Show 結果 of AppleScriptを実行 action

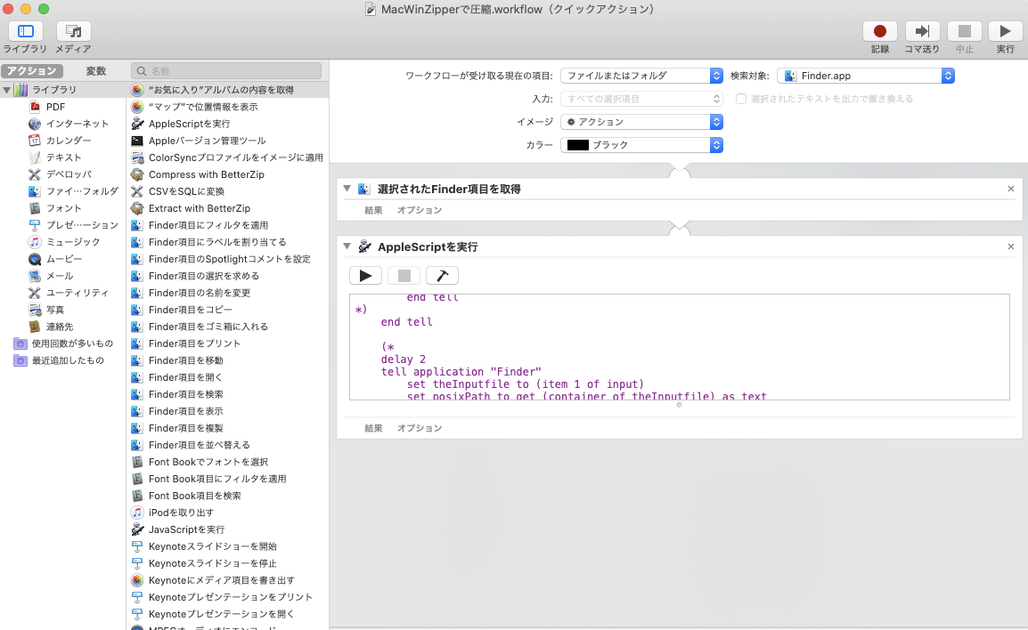coord(374,428)
